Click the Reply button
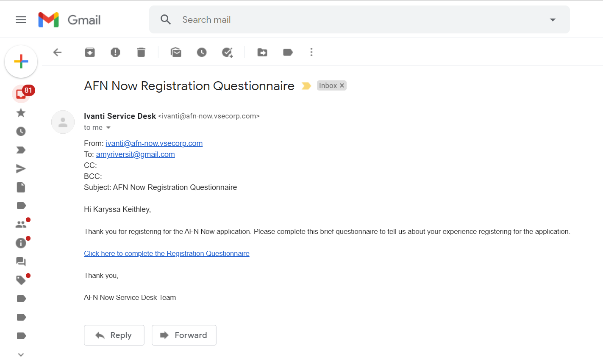 (x=114, y=335)
